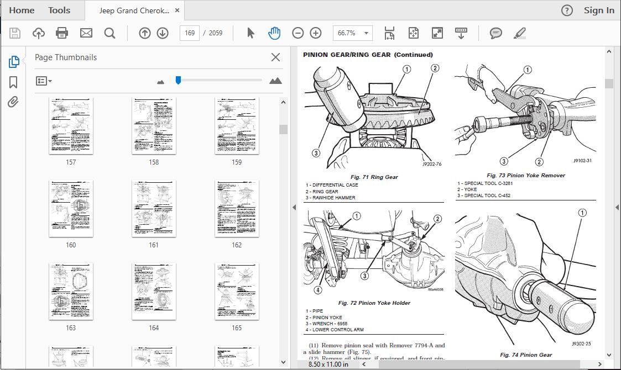Open page 157 thumbnail
621x370 pixels.
pos(71,126)
